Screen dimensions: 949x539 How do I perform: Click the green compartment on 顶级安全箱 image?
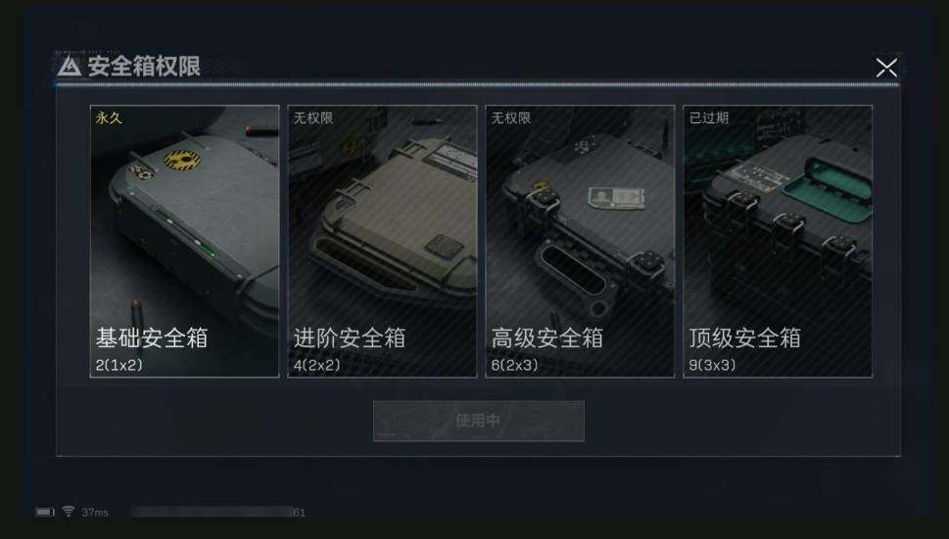coord(829,183)
